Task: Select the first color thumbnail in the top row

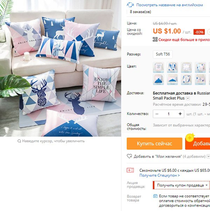Action: [x=159, y=67]
